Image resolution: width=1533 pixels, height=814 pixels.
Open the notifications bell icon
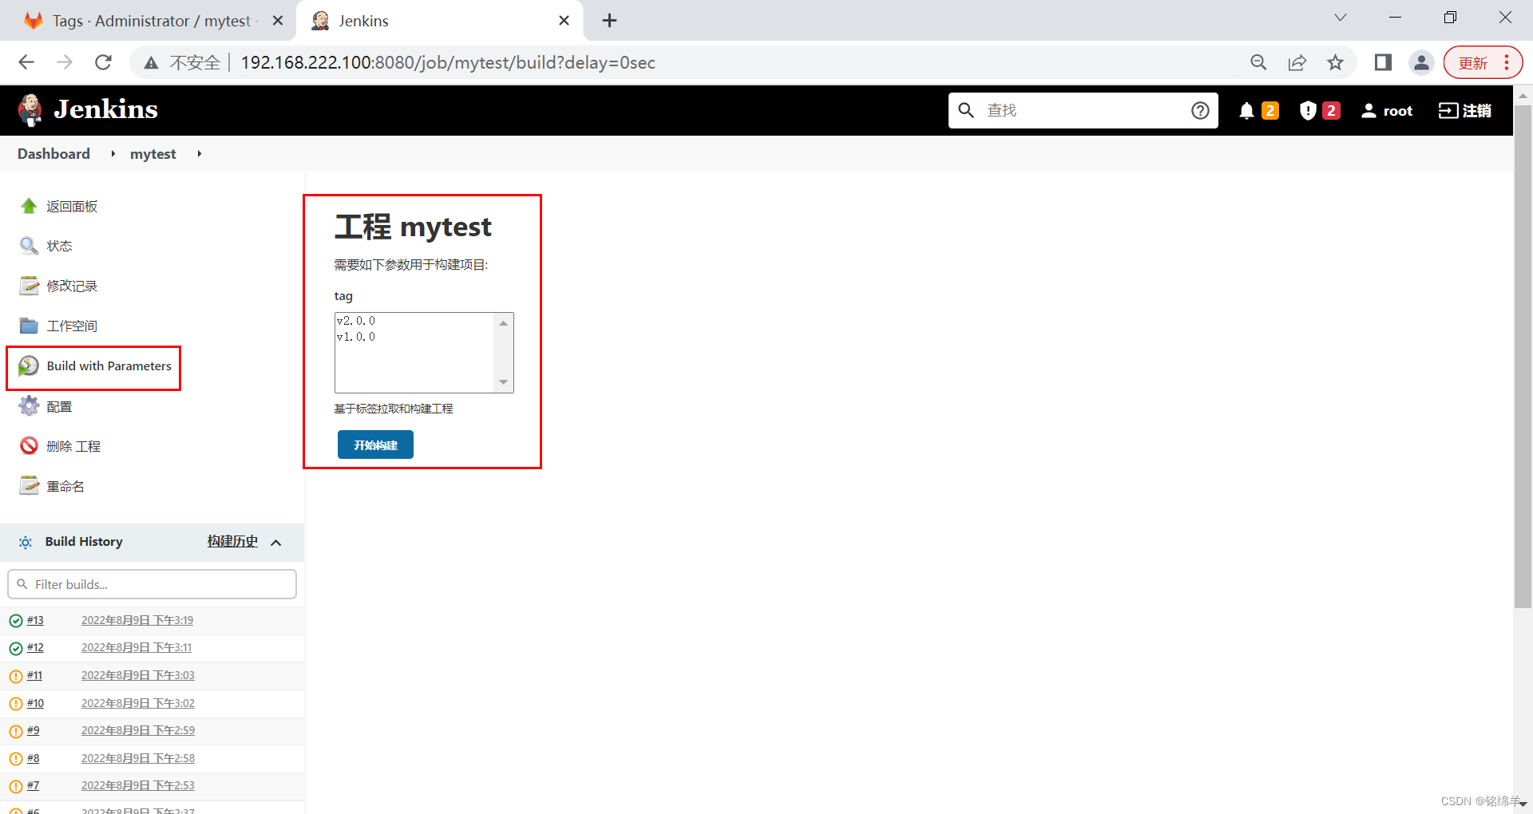[1246, 111]
